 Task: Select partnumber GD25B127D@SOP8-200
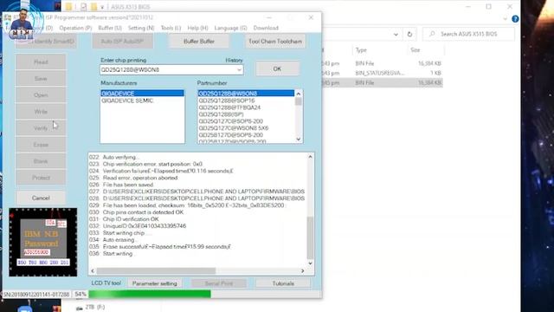coord(246,135)
